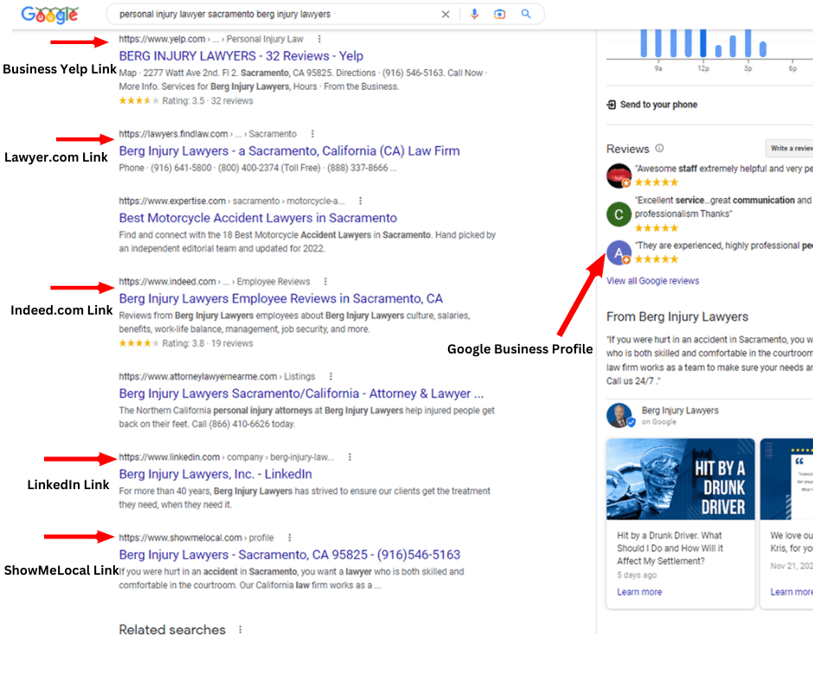The height and width of the screenshot is (681, 813).
Task: Open the purple A reviewer avatar
Action: pyautogui.click(x=619, y=252)
